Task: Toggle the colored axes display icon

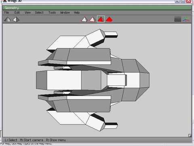Action: [x=186, y=19]
